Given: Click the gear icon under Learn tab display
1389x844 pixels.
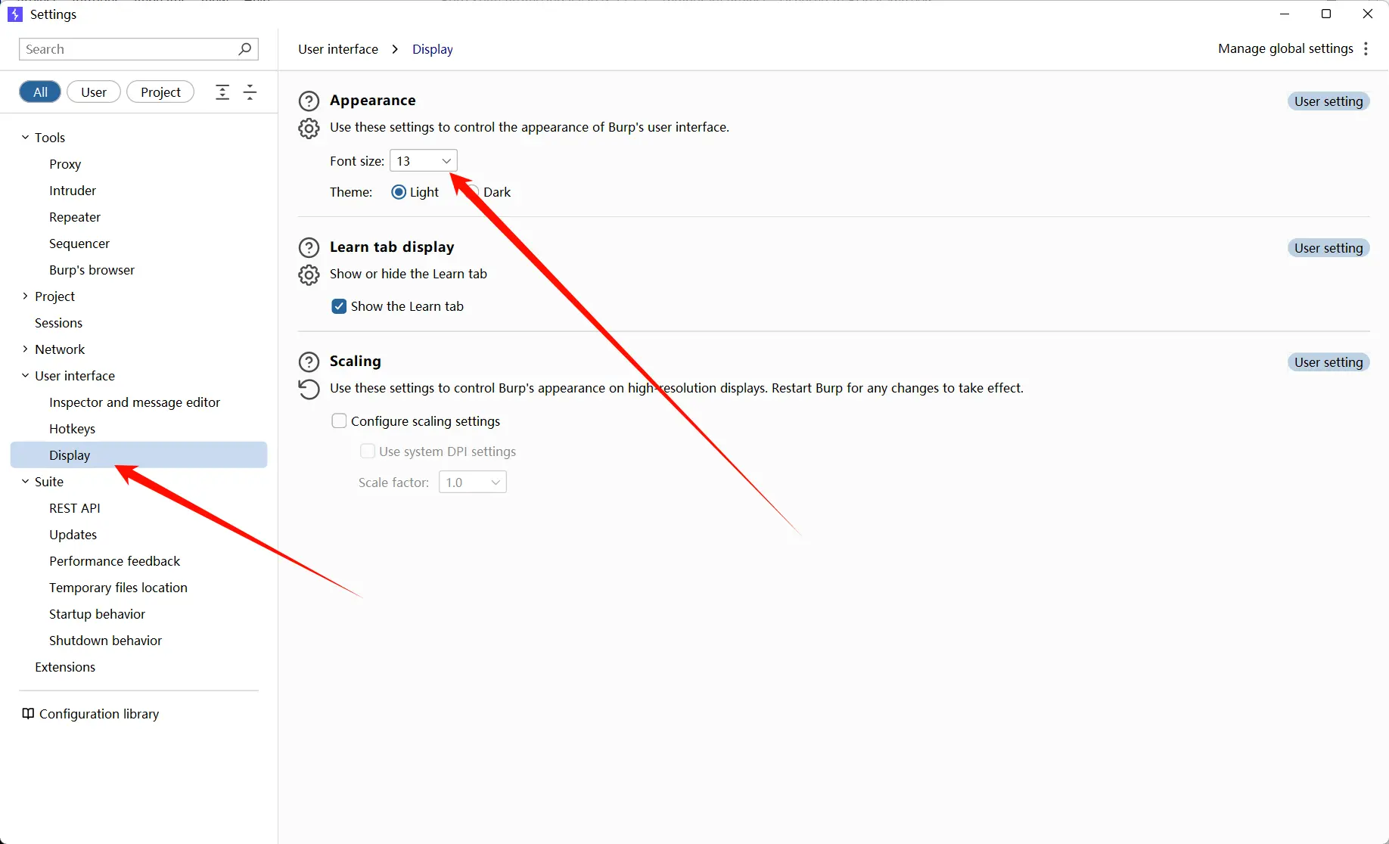Looking at the screenshot, I should pos(309,275).
